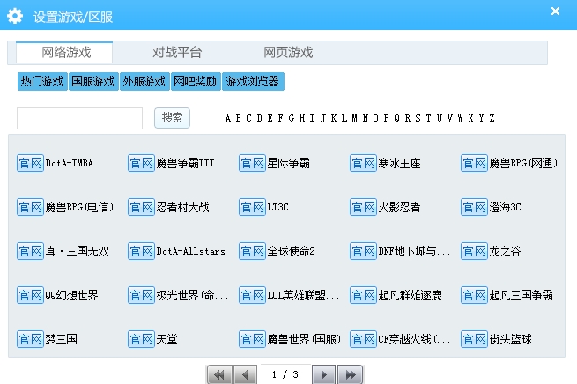Select the game 澄海3C
The width and height of the screenshot is (577, 384).
[506, 207]
